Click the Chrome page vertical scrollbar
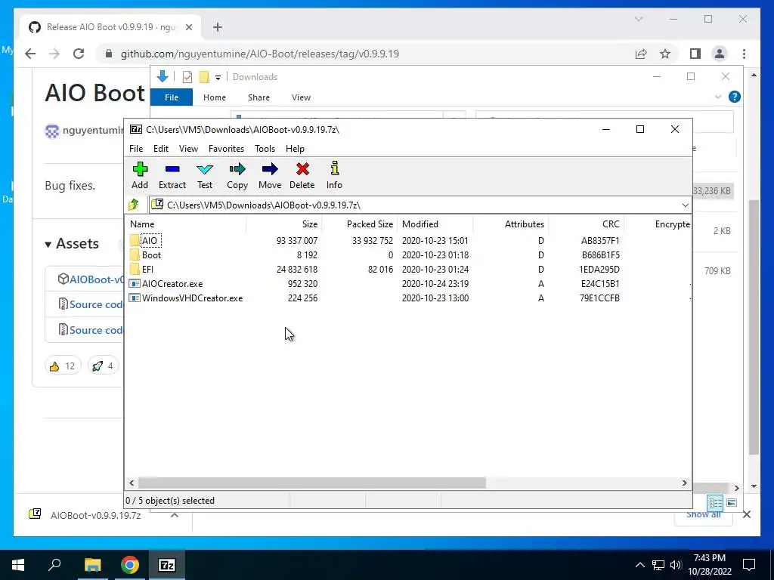 [x=754, y=326]
